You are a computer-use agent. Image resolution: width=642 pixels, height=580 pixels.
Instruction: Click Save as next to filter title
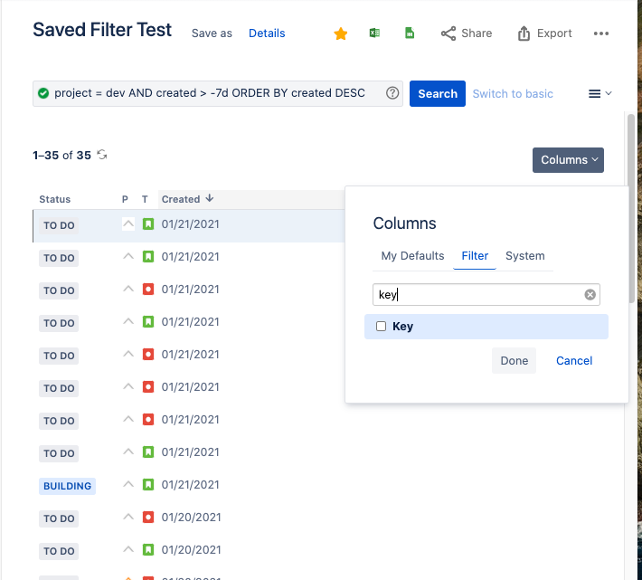pos(212,33)
